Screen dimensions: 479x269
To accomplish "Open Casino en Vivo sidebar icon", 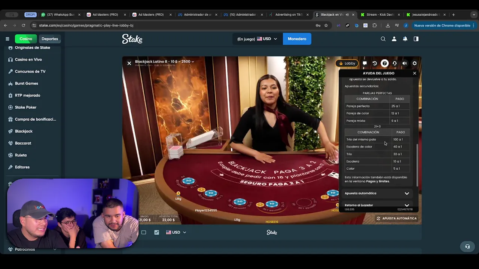I will (10, 59).
